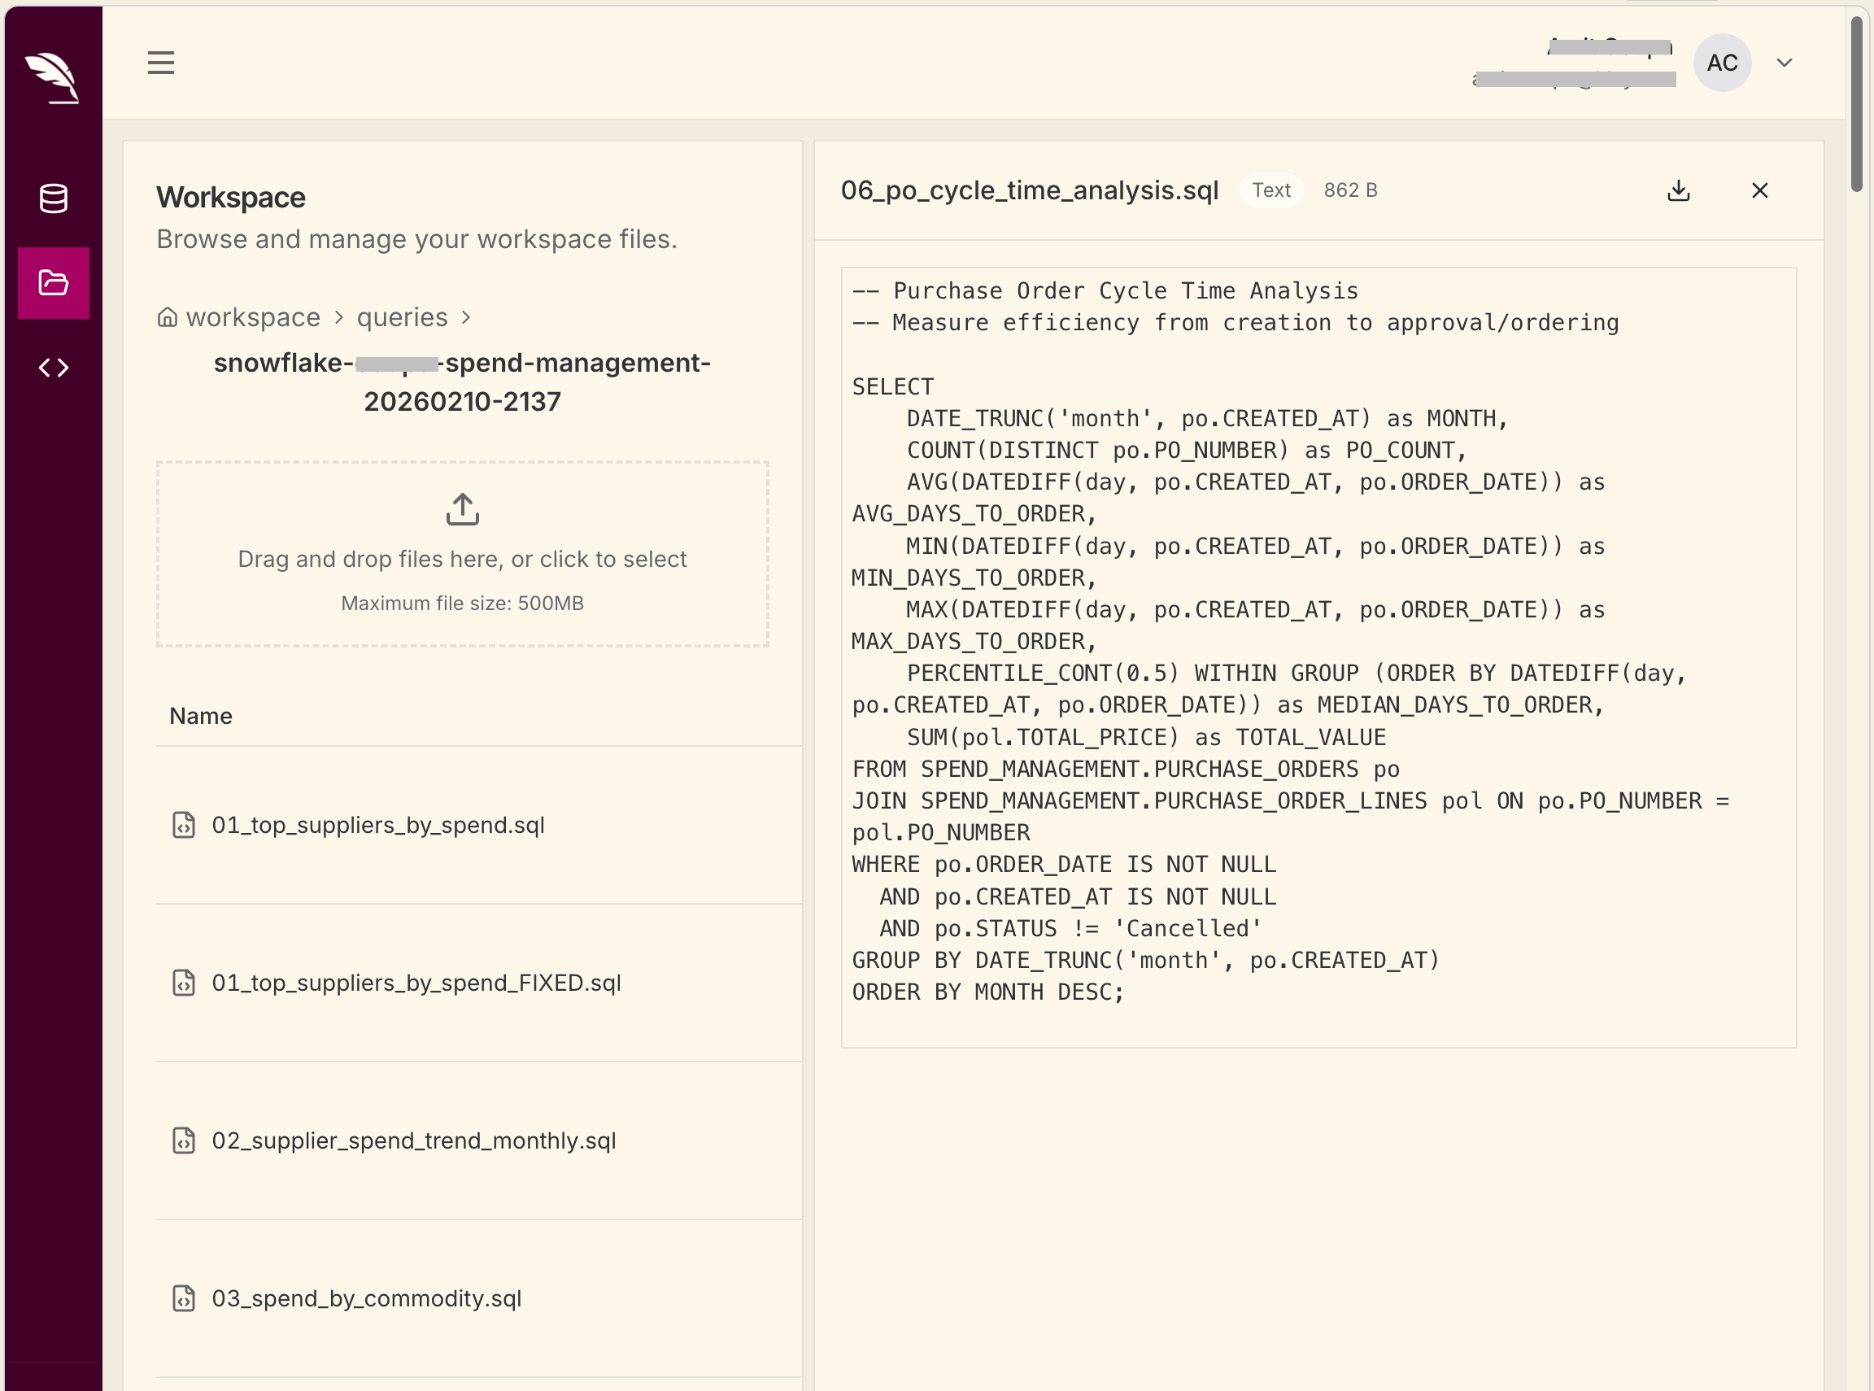
Task: Click the feather app logo
Action: point(52,76)
